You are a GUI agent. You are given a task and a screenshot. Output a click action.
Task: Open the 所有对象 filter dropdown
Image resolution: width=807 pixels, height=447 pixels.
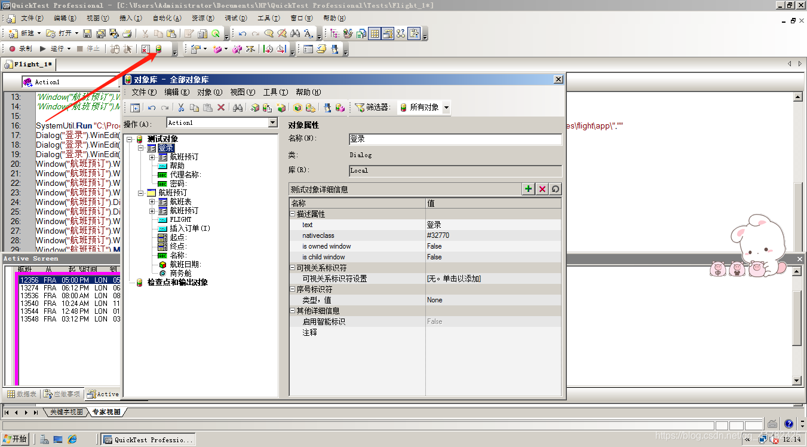pos(446,108)
